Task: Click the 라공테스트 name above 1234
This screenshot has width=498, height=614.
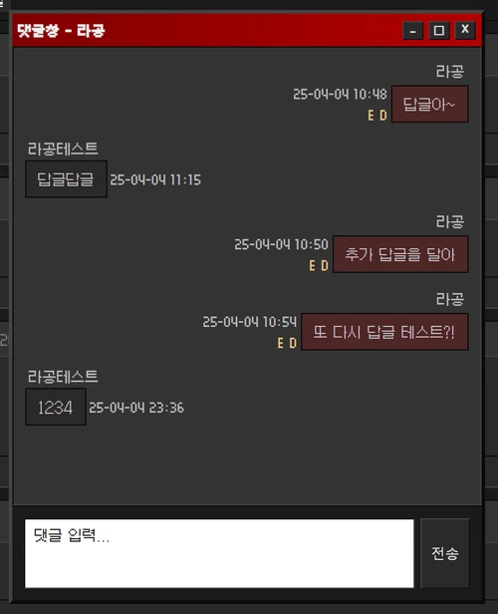Action: 63,377
